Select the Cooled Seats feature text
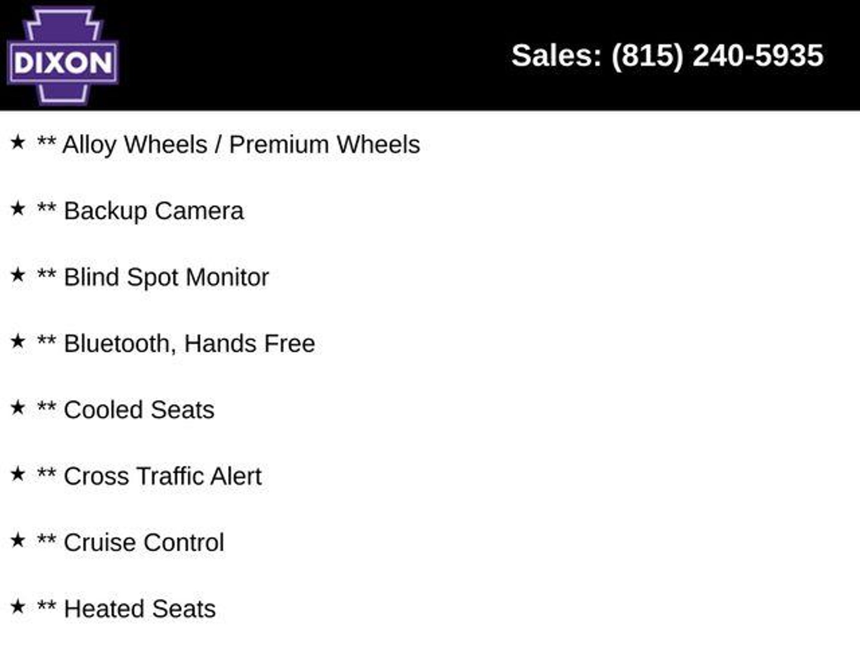Screen dimensions: 860x645 139,410
